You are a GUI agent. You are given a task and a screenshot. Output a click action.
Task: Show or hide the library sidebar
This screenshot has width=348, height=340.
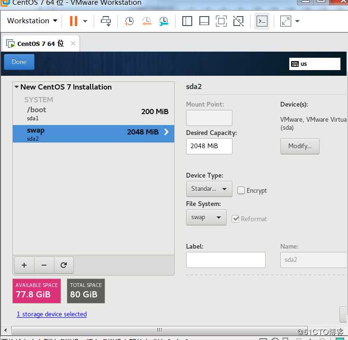pos(187,21)
